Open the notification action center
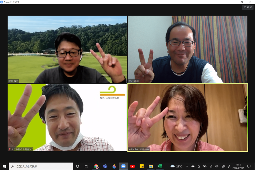The height and width of the screenshot is (170, 255). coord(249,166)
